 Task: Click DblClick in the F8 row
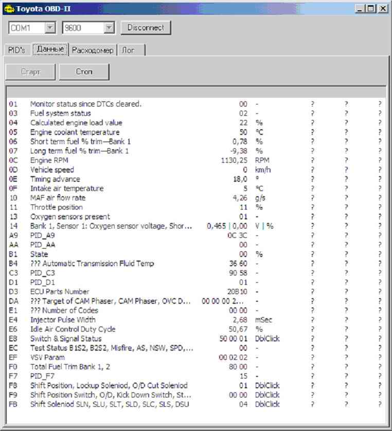tap(268, 385)
